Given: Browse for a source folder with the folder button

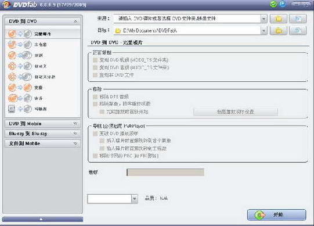Looking at the screenshot, I should (279, 19).
